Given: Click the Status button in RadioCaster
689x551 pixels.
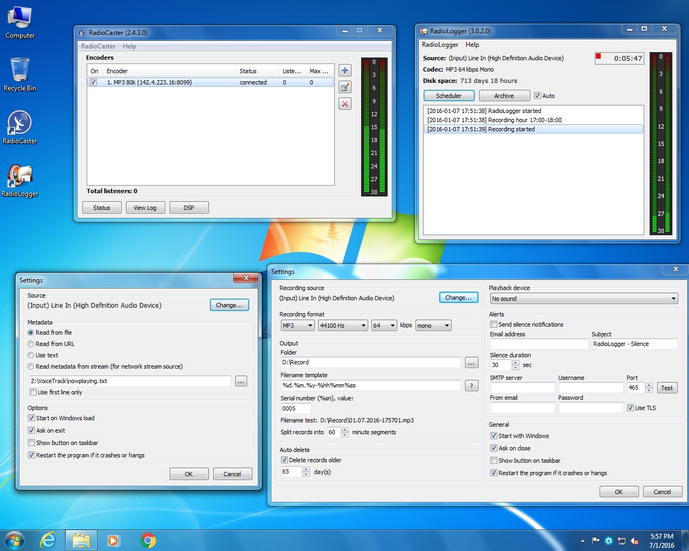Looking at the screenshot, I should [102, 208].
